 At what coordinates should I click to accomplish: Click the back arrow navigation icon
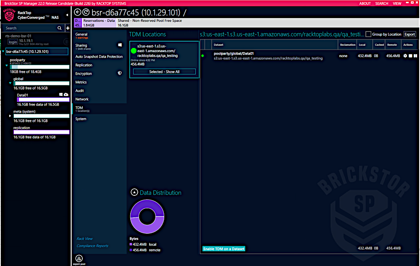(77, 13)
